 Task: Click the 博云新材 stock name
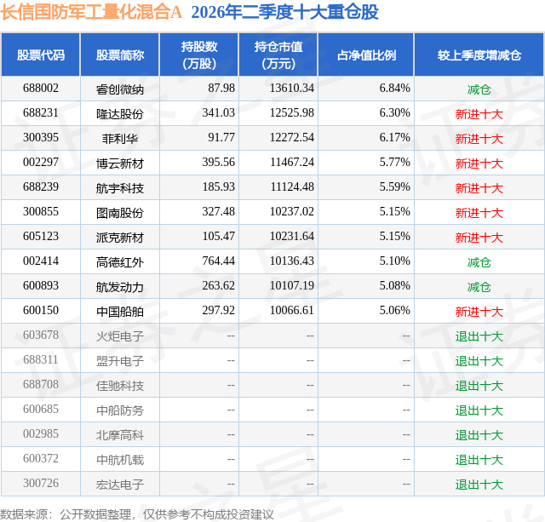tap(120, 163)
